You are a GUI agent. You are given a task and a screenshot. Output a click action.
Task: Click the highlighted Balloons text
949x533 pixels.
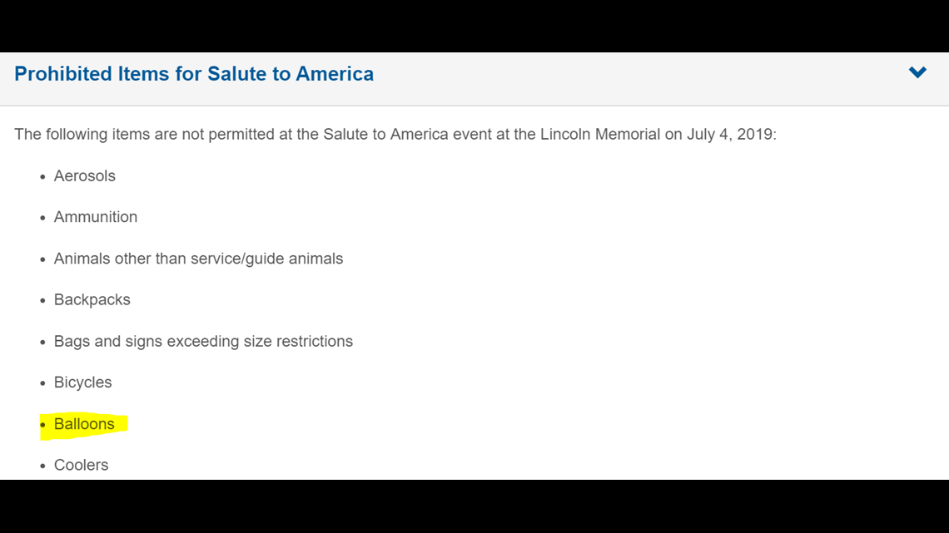(84, 424)
